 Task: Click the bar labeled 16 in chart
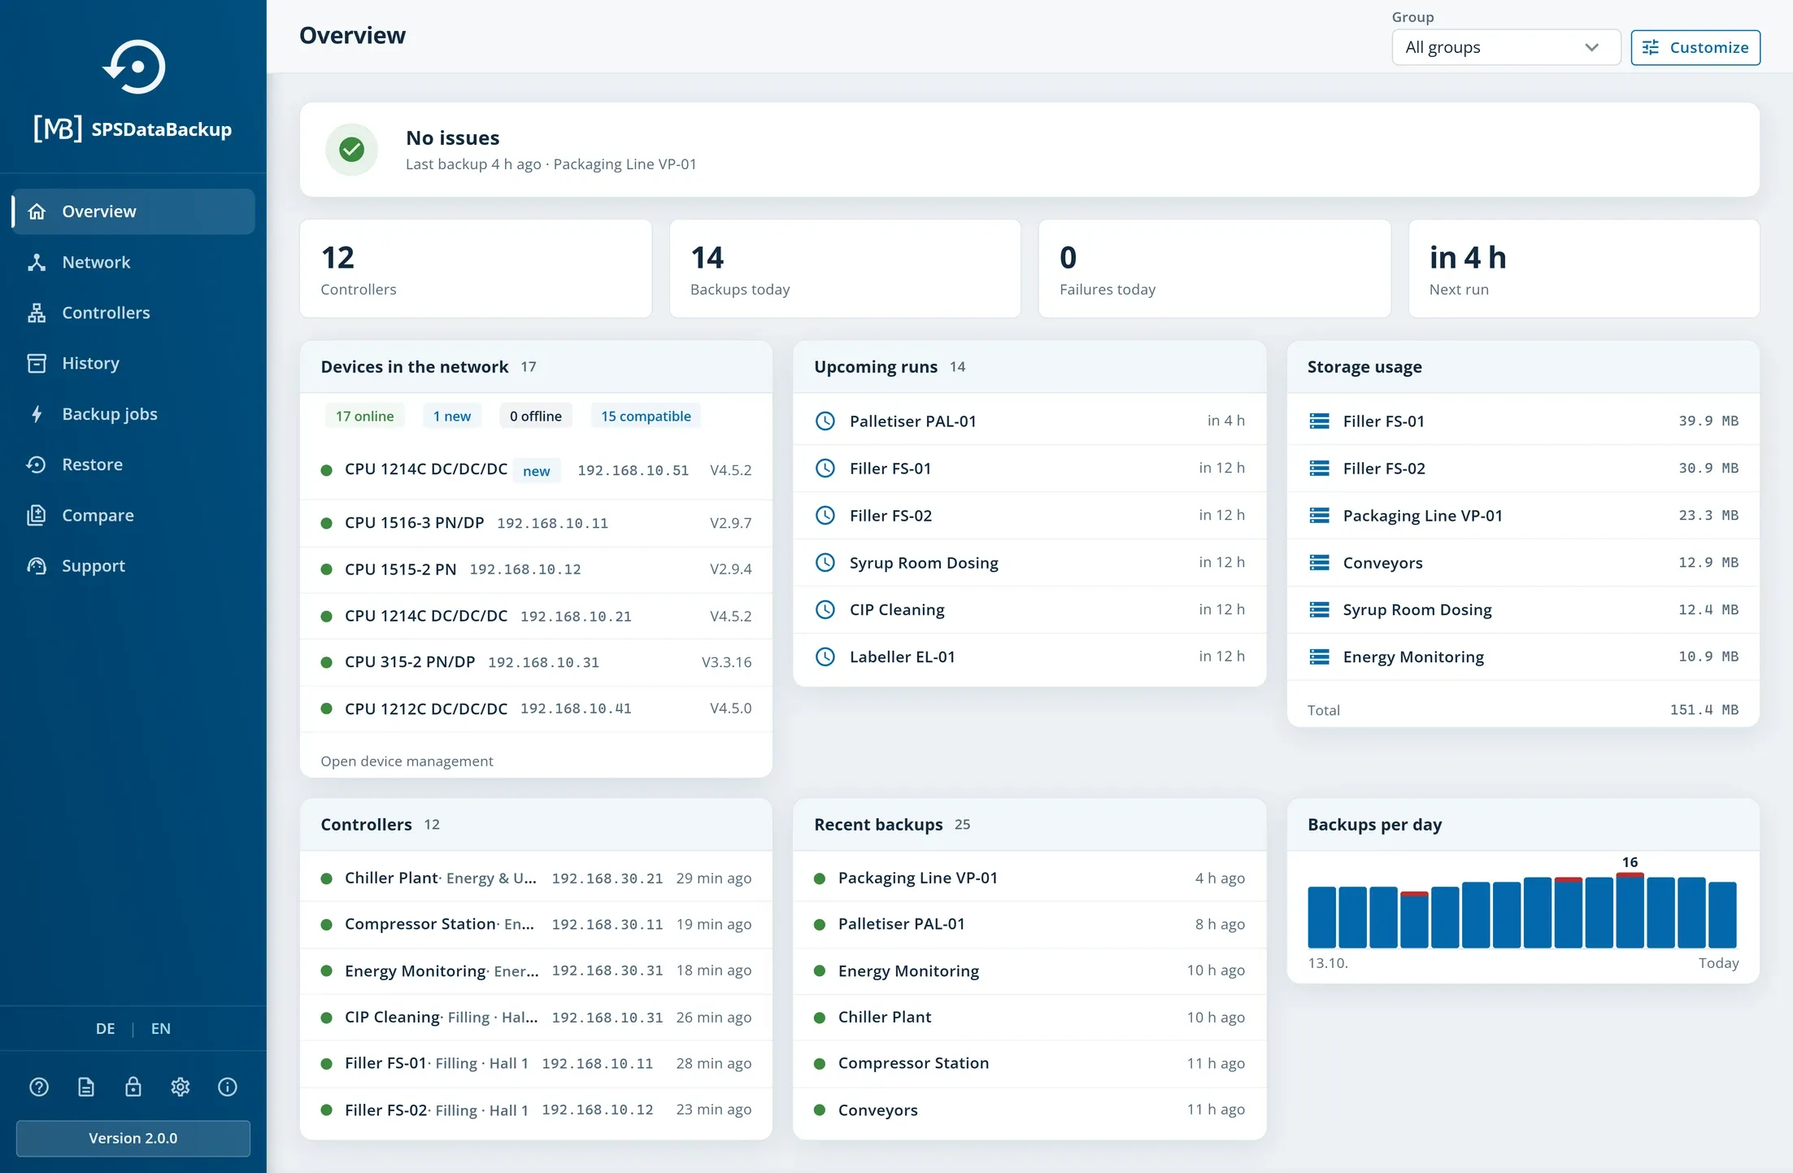pos(1630,910)
